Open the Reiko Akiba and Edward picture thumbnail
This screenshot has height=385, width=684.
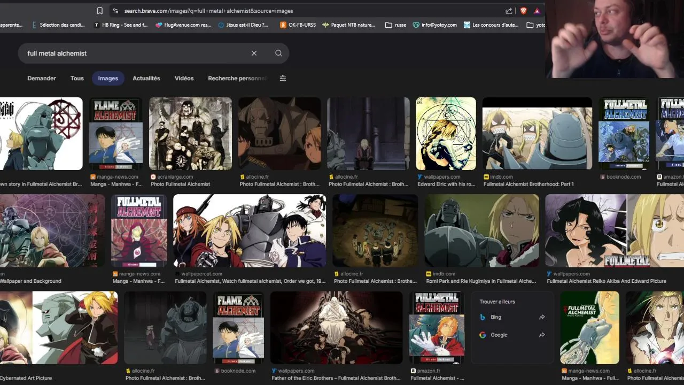coord(615,230)
